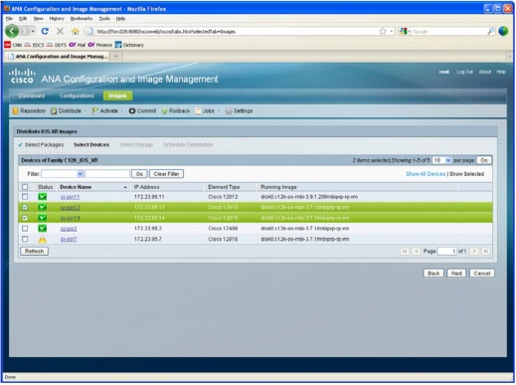Screen dimensions: 516x385
Task: Click the Rollback toolbar item
Action: tap(176, 110)
